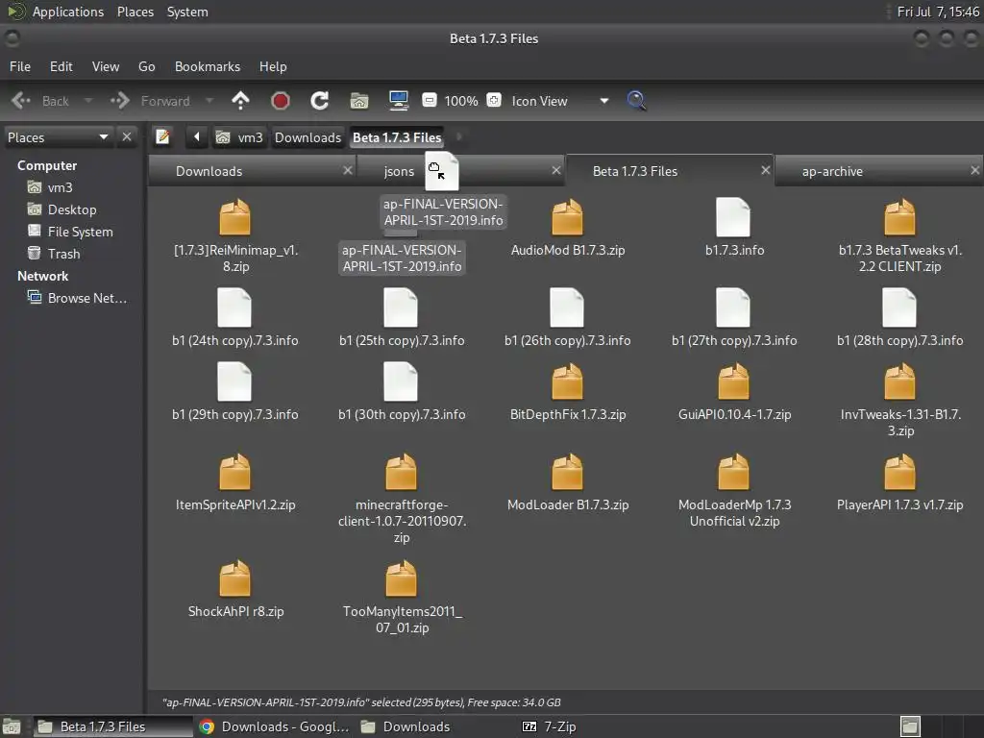This screenshot has height=738, width=984.
Task: Select the InvTweaks-1.31-B1.7.3.zip archive
Action: click(899, 401)
